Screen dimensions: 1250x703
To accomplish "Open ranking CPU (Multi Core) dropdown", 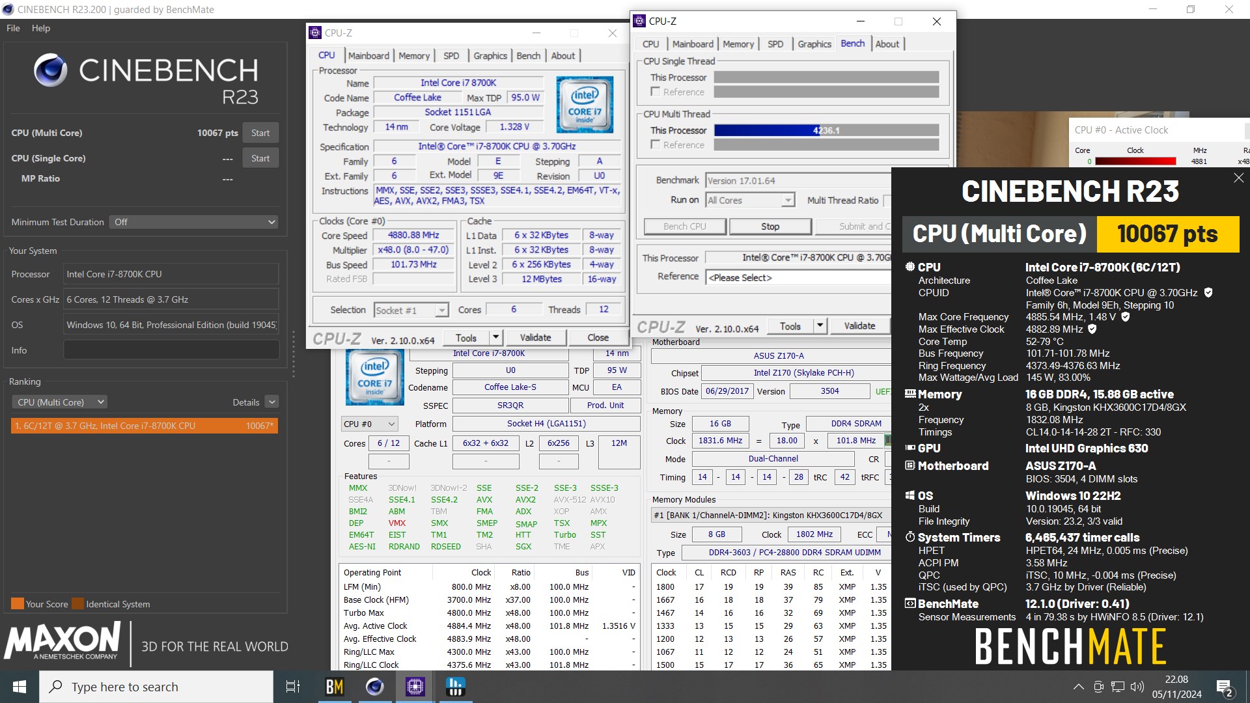I will pos(60,402).
